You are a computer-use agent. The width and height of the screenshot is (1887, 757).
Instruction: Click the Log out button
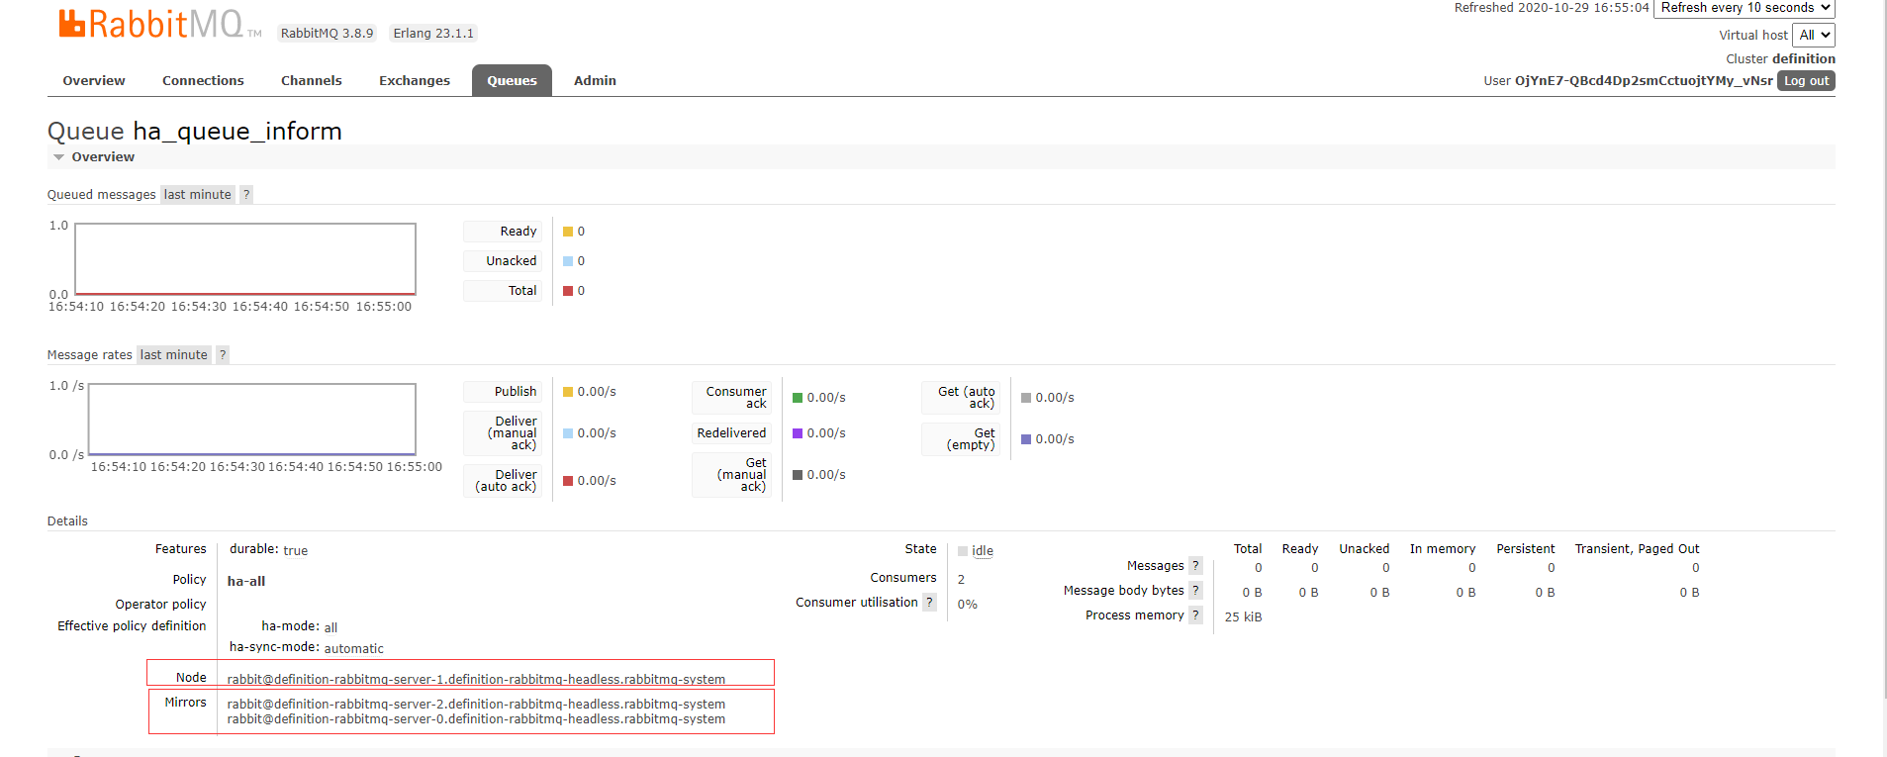(x=1807, y=81)
